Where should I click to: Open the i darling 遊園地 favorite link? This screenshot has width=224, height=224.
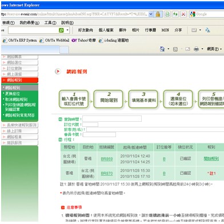click(x=114, y=41)
